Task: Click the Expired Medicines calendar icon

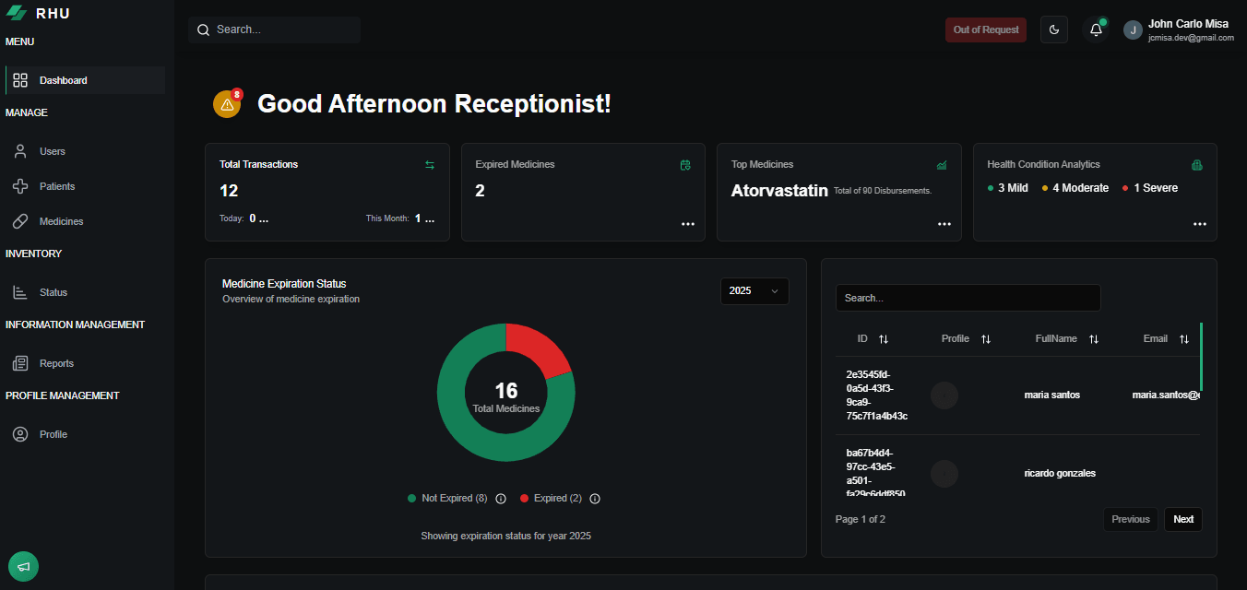Action: click(x=685, y=165)
